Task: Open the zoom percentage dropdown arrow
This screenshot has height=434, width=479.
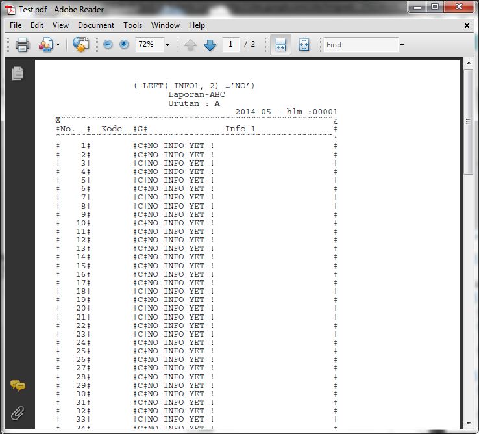Action: click(167, 45)
